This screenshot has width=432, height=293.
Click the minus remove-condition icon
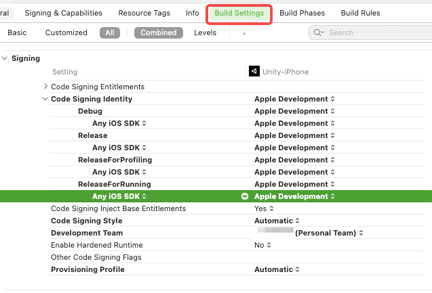tap(245, 196)
